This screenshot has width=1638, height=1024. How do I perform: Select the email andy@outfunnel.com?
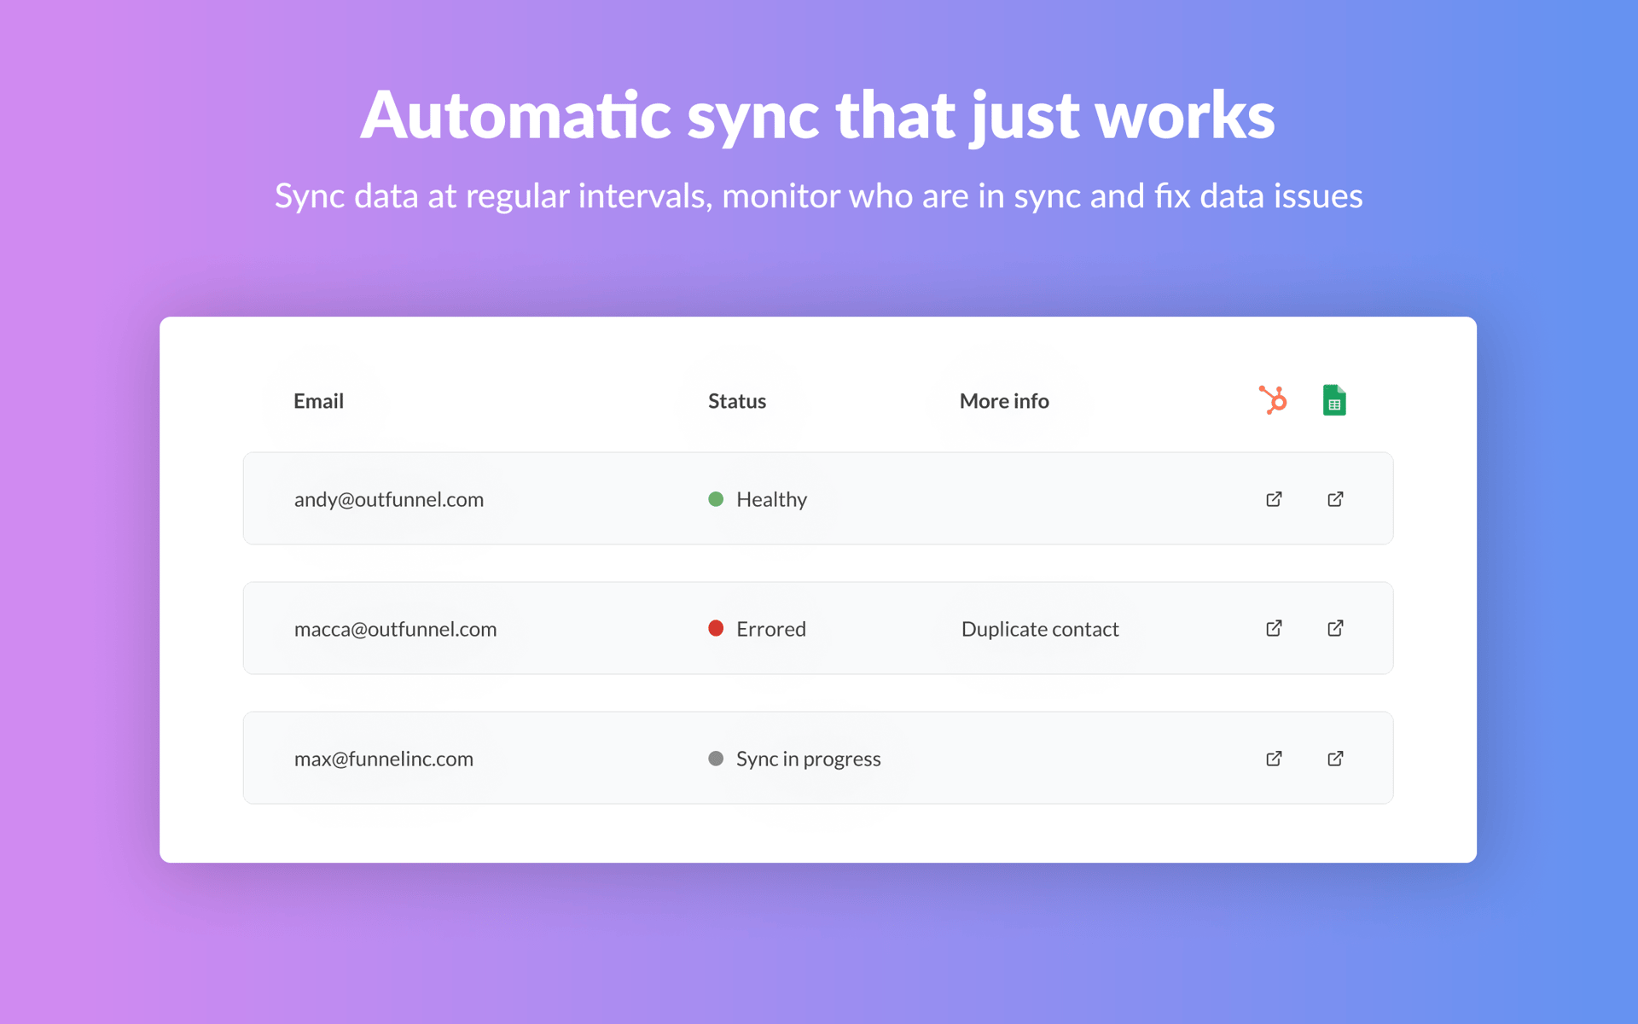pos(388,499)
